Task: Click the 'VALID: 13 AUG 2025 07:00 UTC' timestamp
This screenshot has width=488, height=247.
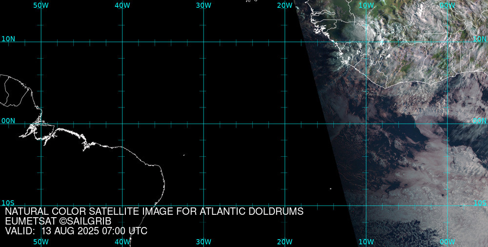Action: click(x=76, y=231)
